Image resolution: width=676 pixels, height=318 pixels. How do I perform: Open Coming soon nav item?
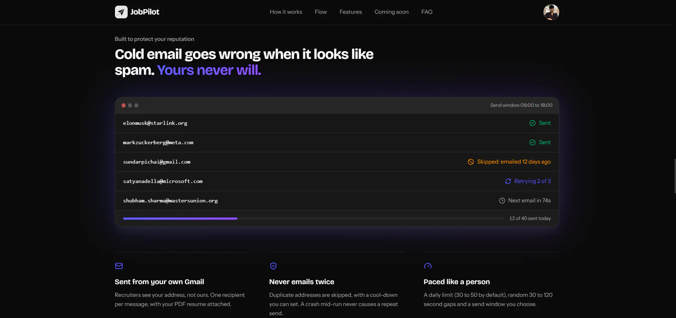point(391,12)
